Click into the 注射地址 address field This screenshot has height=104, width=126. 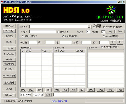[x=59, y=26]
